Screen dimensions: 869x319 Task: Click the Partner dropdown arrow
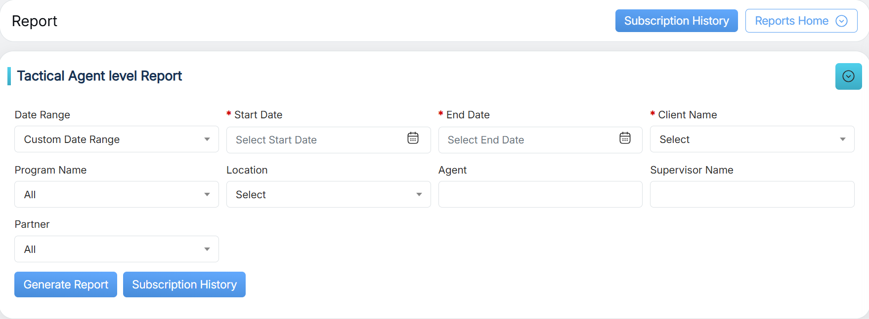point(207,249)
